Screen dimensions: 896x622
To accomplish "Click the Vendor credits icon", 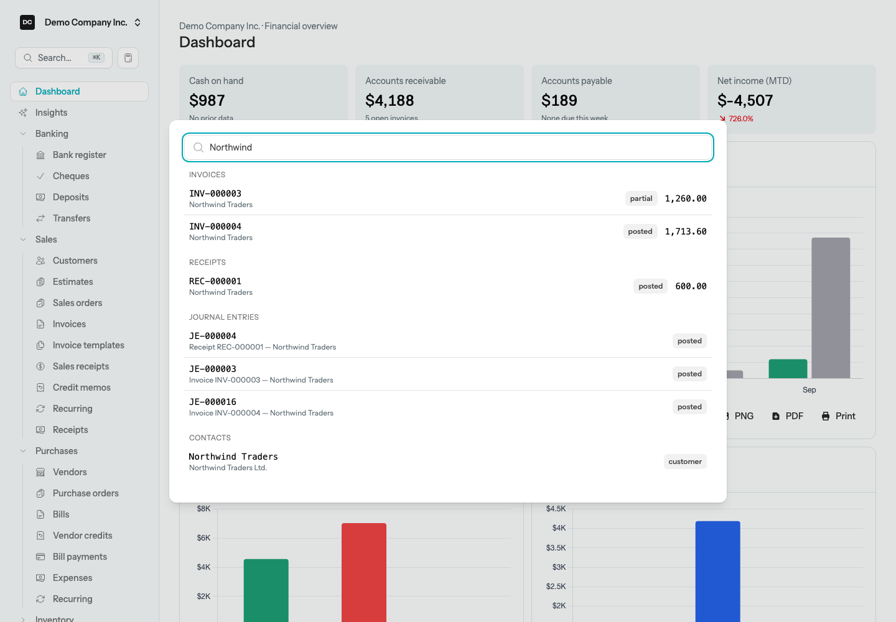I will [x=40, y=536].
